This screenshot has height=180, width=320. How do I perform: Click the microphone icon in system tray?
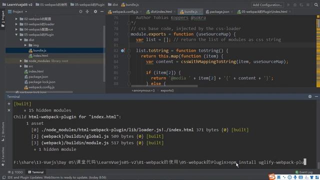pyautogui.click(x=295, y=177)
